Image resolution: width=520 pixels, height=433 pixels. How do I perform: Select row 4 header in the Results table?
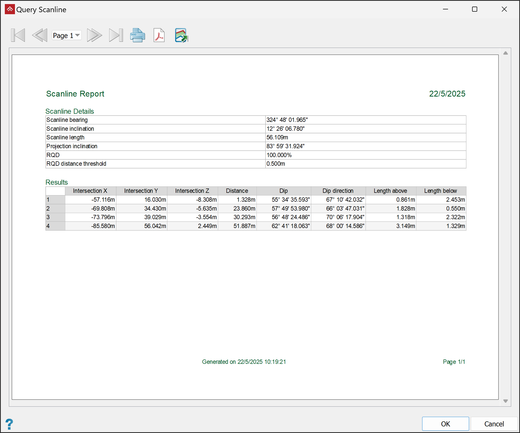[55, 226]
